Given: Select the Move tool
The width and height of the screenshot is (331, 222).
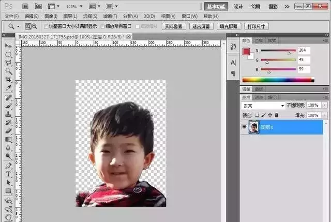Looking at the screenshot, I should coord(8,46).
